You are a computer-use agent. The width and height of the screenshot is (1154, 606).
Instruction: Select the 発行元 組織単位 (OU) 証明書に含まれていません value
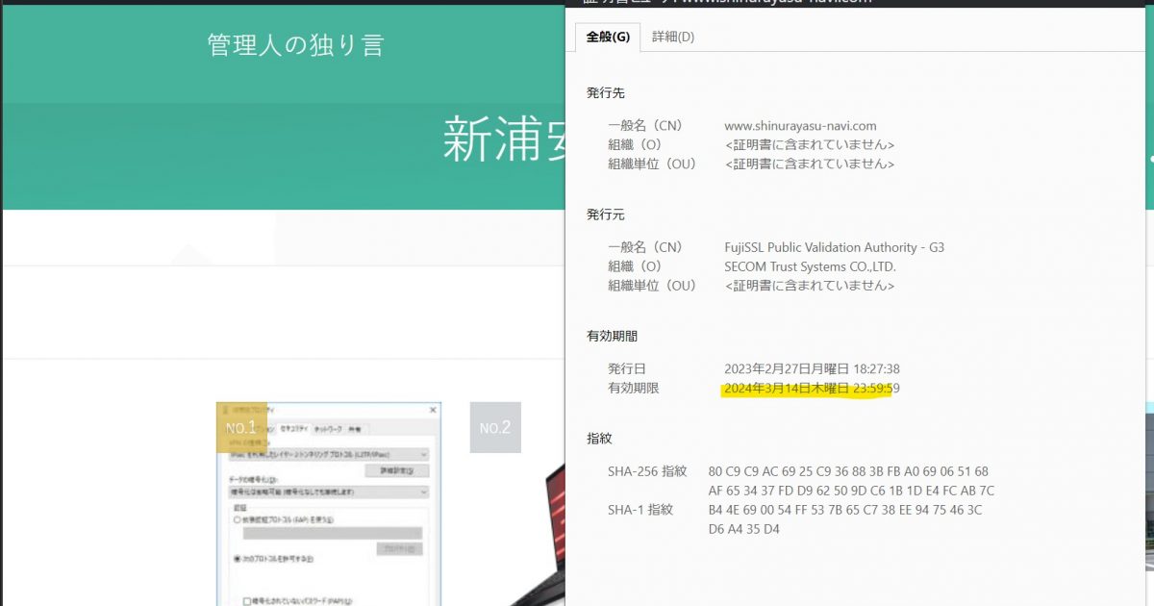tap(810, 286)
